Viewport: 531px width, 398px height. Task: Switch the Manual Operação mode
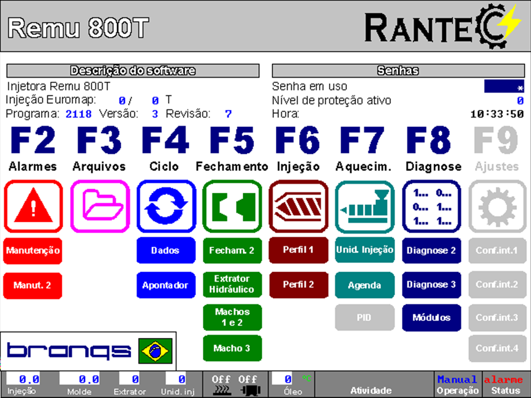457,385
